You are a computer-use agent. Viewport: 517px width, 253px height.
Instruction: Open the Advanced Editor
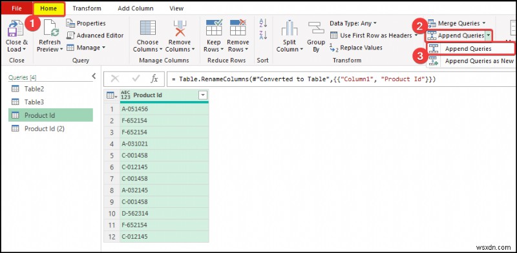click(x=95, y=35)
